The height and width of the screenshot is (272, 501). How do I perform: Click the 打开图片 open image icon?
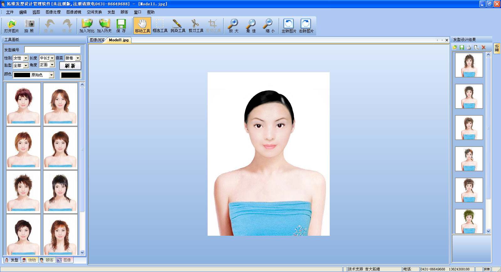tap(12, 26)
